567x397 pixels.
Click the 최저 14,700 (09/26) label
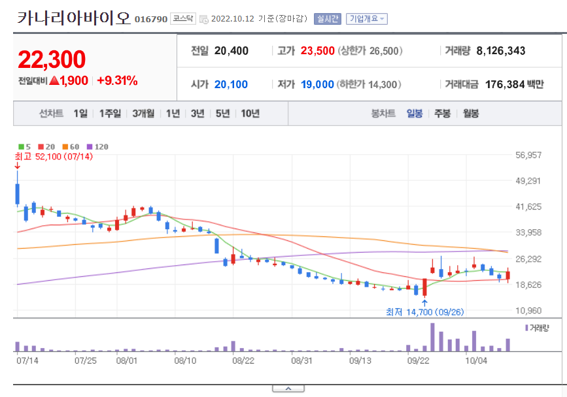point(425,312)
